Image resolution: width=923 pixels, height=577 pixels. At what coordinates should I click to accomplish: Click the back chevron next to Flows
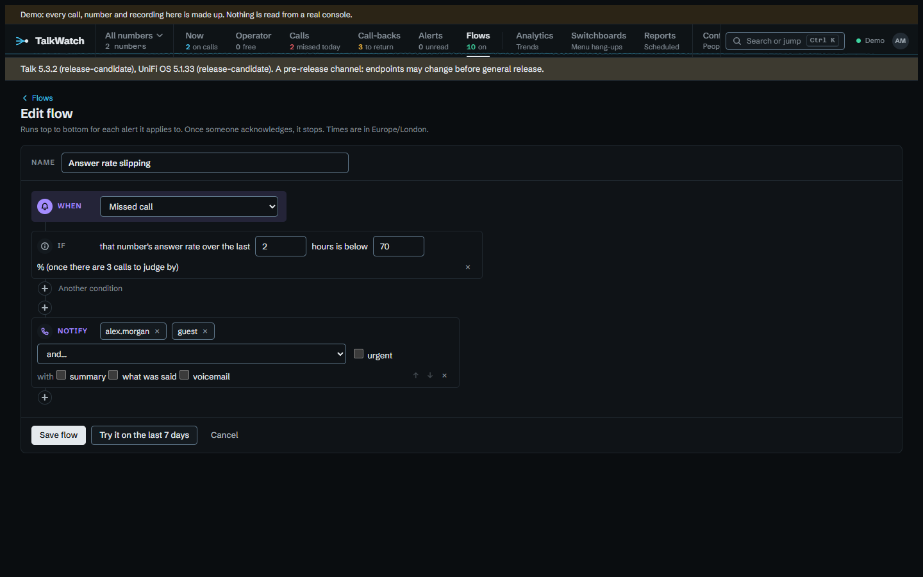pos(25,98)
